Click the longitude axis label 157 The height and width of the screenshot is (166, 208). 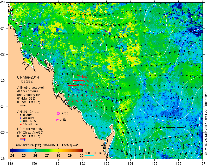(x=203, y=164)
